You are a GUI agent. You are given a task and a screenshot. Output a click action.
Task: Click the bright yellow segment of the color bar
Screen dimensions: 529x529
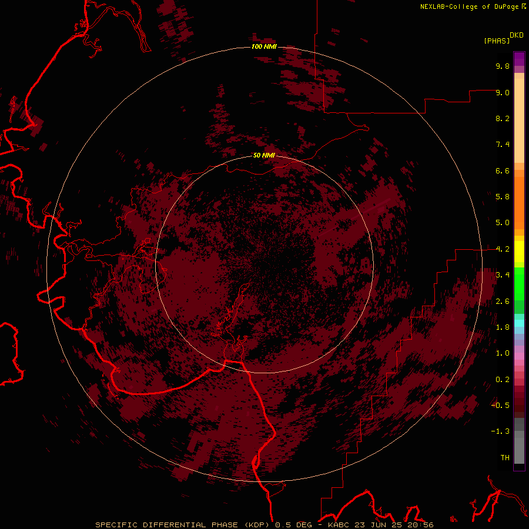[x=519, y=252]
